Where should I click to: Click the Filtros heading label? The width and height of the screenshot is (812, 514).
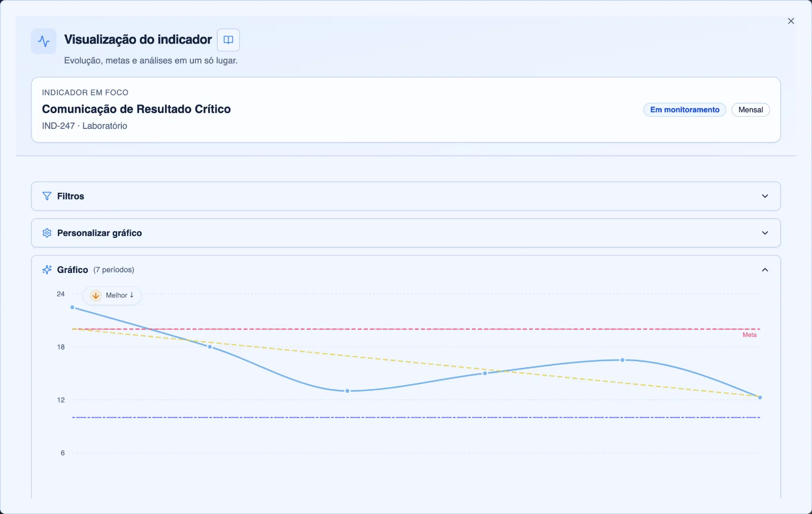click(71, 196)
